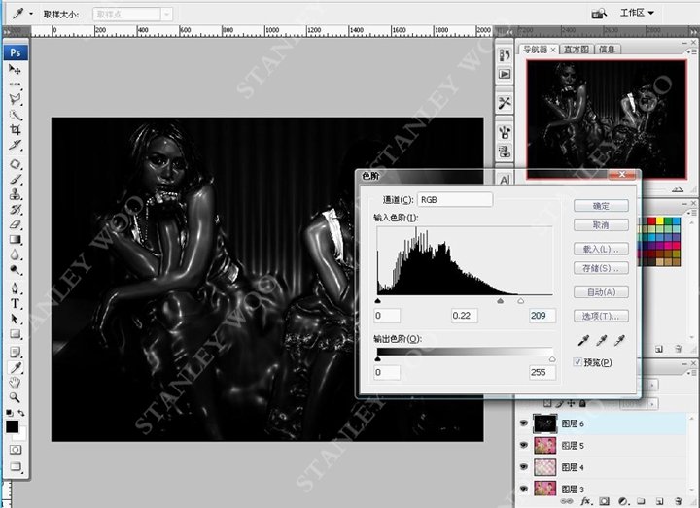Image resolution: width=700 pixels, height=508 pixels.
Task: Click the 确定 button in Levels
Action: 599,206
